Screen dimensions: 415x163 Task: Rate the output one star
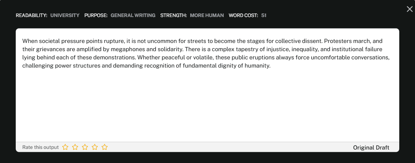point(65,147)
